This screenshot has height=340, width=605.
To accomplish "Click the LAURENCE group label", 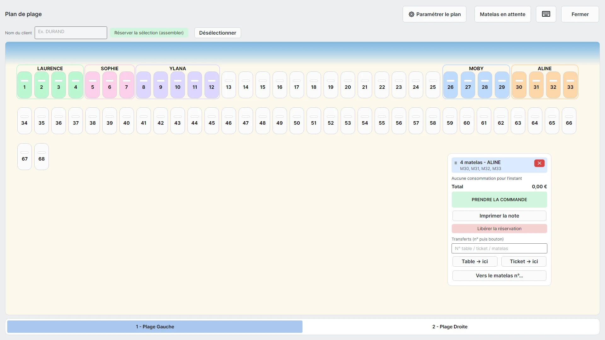I will pyautogui.click(x=50, y=69).
